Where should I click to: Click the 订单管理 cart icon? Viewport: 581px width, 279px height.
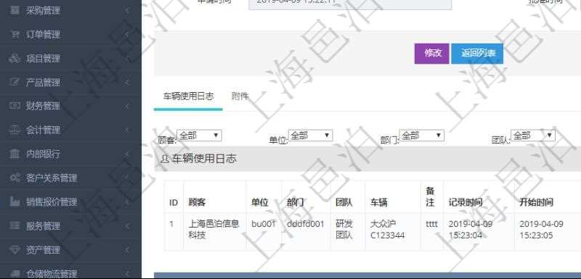(x=15, y=34)
